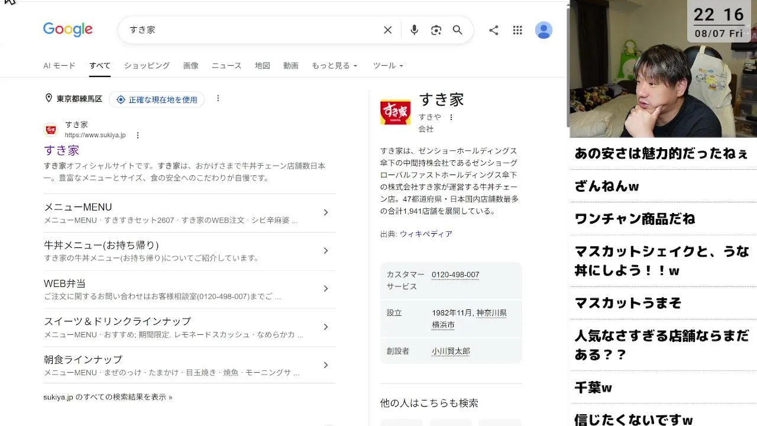Open more options for sukiya.jp result
The width and height of the screenshot is (757, 426).
pyautogui.click(x=138, y=135)
